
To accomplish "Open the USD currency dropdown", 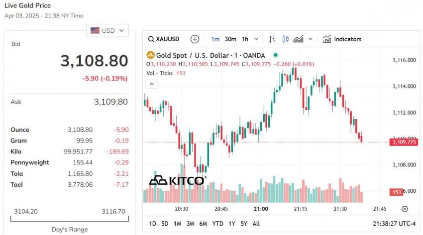I will click(107, 31).
